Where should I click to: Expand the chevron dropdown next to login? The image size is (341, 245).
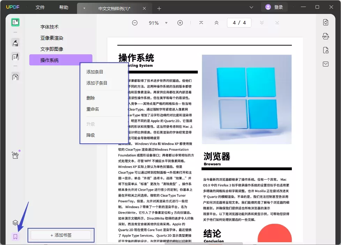point(251,7)
